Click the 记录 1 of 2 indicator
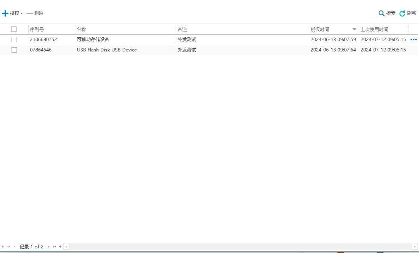This screenshot has height=253, width=419. 31,246
